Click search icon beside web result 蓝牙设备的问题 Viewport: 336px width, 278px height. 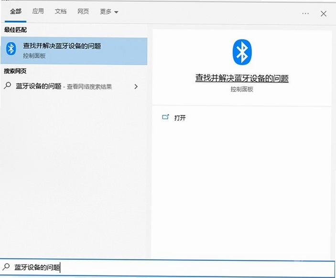(x=8, y=86)
